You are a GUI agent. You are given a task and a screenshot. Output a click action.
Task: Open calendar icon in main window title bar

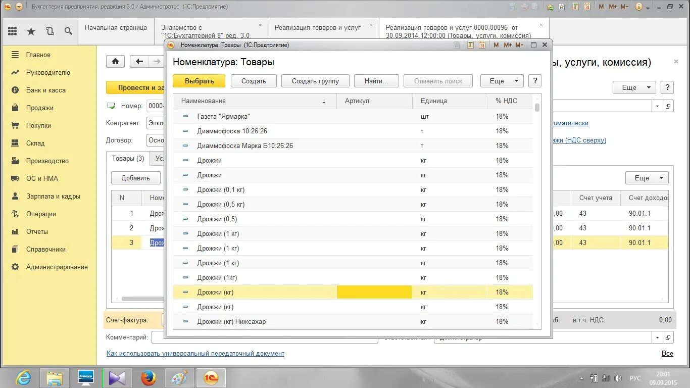(587, 7)
